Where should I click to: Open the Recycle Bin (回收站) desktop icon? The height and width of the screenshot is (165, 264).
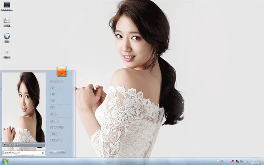[x=7, y=54]
